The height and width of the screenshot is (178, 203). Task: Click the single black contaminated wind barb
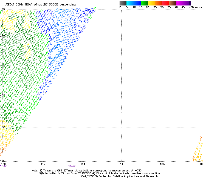click(46, 93)
